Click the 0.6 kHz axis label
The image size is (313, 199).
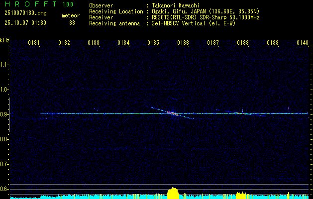tap(4, 189)
